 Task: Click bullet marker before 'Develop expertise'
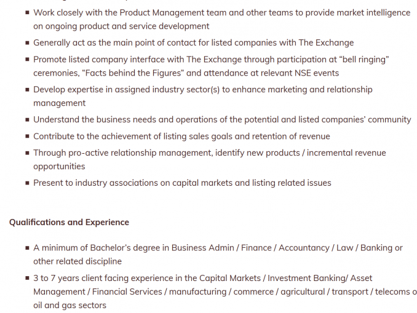pyautogui.click(x=27, y=90)
